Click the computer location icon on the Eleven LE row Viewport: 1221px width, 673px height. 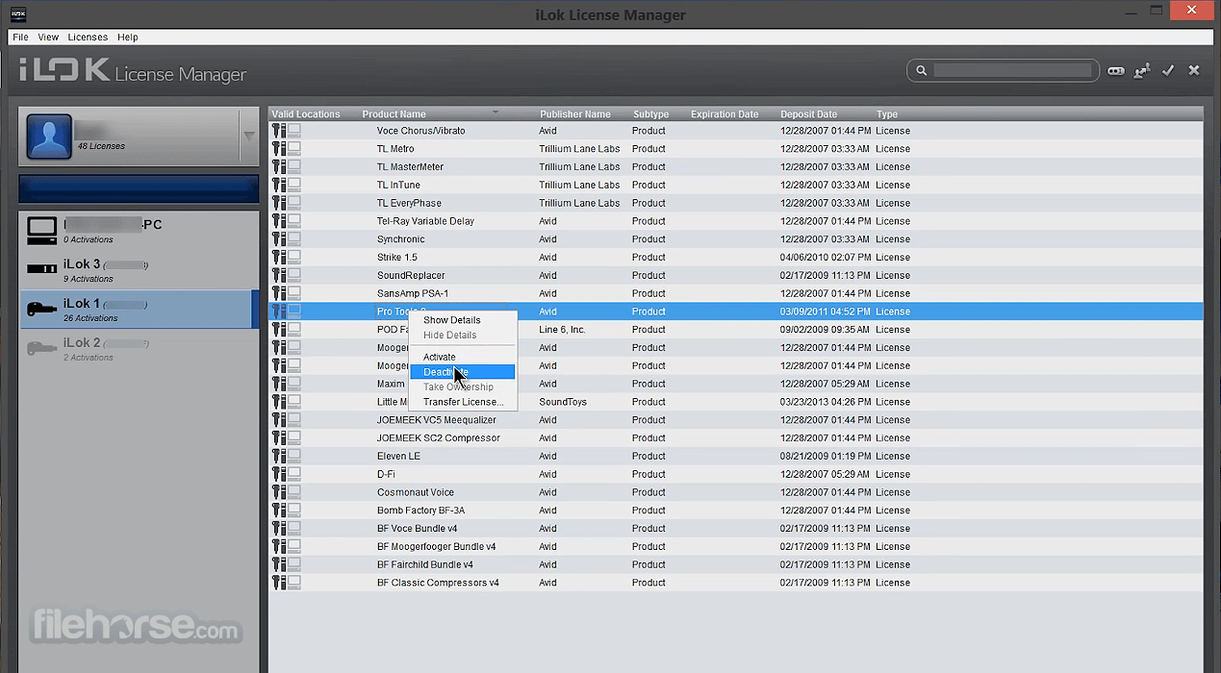pyautogui.click(x=293, y=457)
